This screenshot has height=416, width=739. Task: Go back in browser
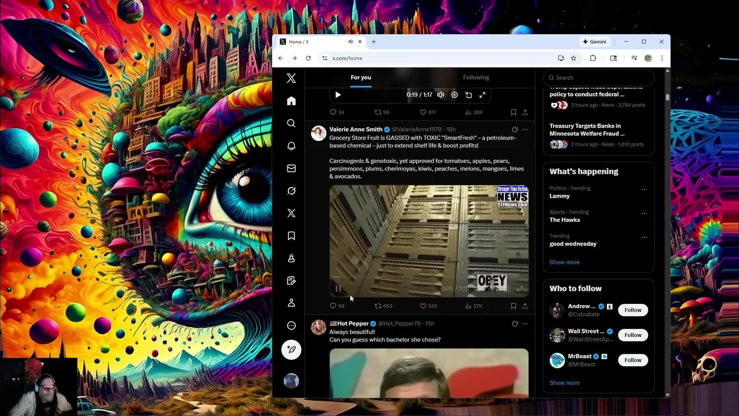[281, 58]
